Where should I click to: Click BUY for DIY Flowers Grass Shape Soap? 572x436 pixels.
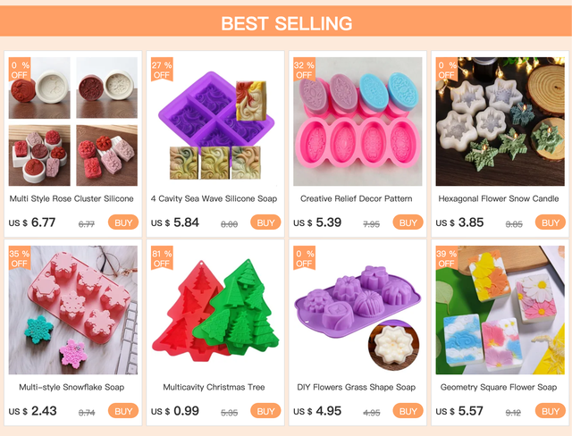(x=408, y=411)
